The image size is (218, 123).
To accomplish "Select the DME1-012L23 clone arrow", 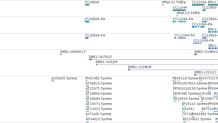I will (196, 75).
